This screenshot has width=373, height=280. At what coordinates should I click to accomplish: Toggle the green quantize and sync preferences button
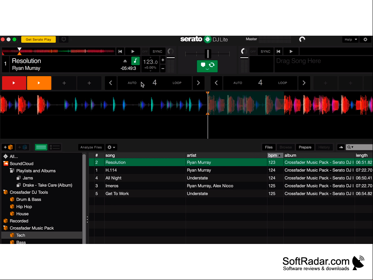point(207,66)
